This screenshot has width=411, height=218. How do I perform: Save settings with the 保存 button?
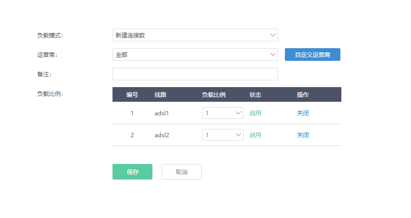pyautogui.click(x=132, y=172)
